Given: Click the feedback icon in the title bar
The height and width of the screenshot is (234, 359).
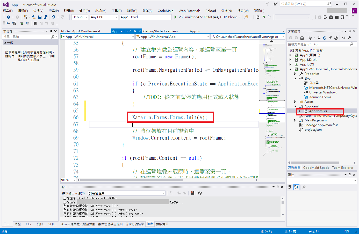Looking at the screenshot, I should tap(275, 4).
